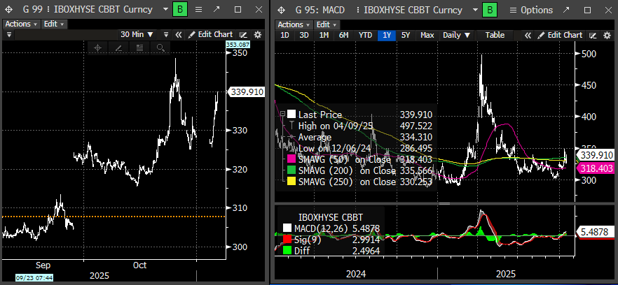Click the Low on 12/06/24 legend row

click(361, 148)
